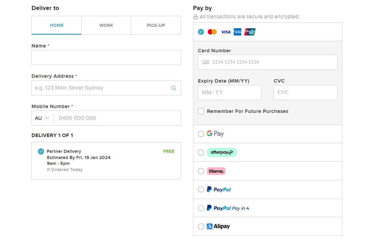The width and height of the screenshot is (384, 242).
Task: Click the search magnifier in Delivery Address
Action: [x=173, y=88]
